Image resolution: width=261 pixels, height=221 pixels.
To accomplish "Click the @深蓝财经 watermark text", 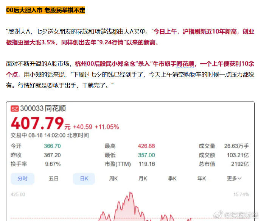I will [x=241, y=215].
